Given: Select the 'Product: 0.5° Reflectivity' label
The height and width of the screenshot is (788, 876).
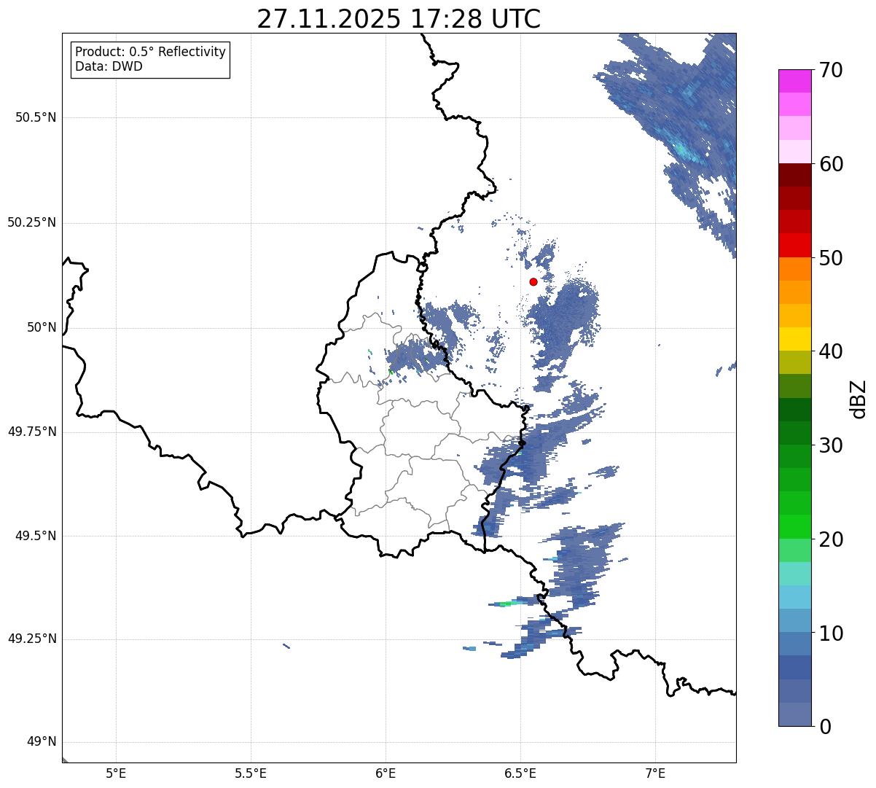Looking at the screenshot, I should pos(150,52).
